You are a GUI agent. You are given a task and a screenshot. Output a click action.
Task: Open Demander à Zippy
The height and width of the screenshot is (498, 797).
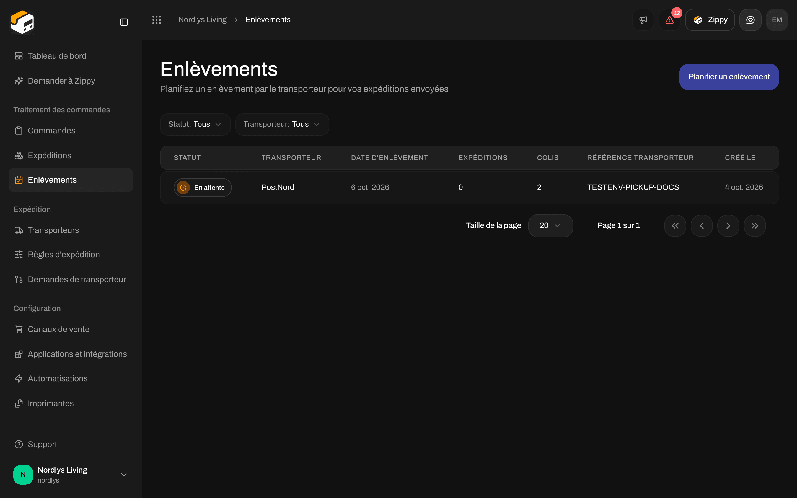(x=71, y=81)
